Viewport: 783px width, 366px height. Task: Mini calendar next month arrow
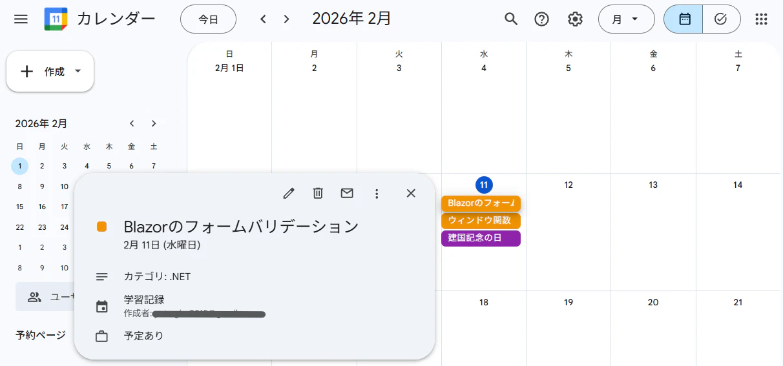(153, 123)
